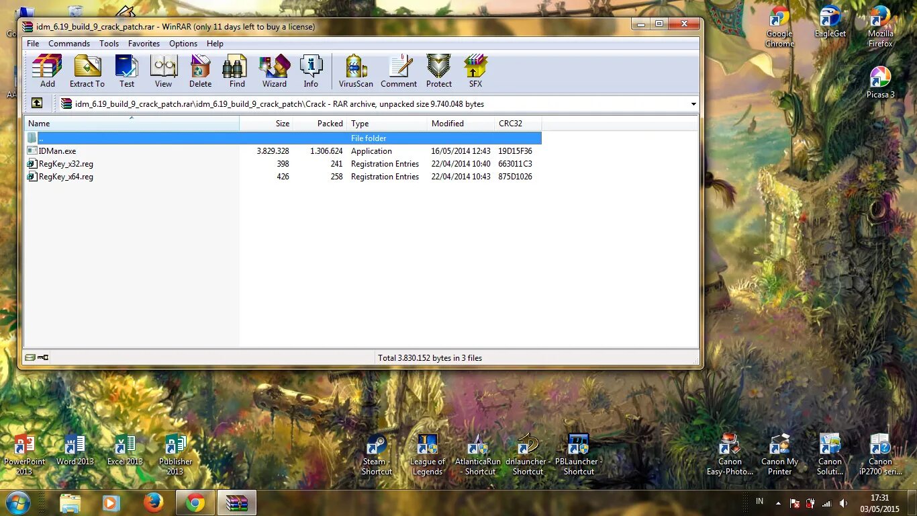This screenshot has width=917, height=516.
Task: Open PBLauncher shortcut on desktop
Action: click(x=579, y=455)
